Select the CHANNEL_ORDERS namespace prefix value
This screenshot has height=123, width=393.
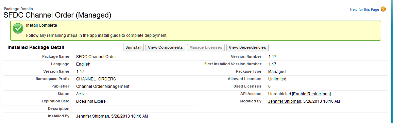tap(96, 79)
